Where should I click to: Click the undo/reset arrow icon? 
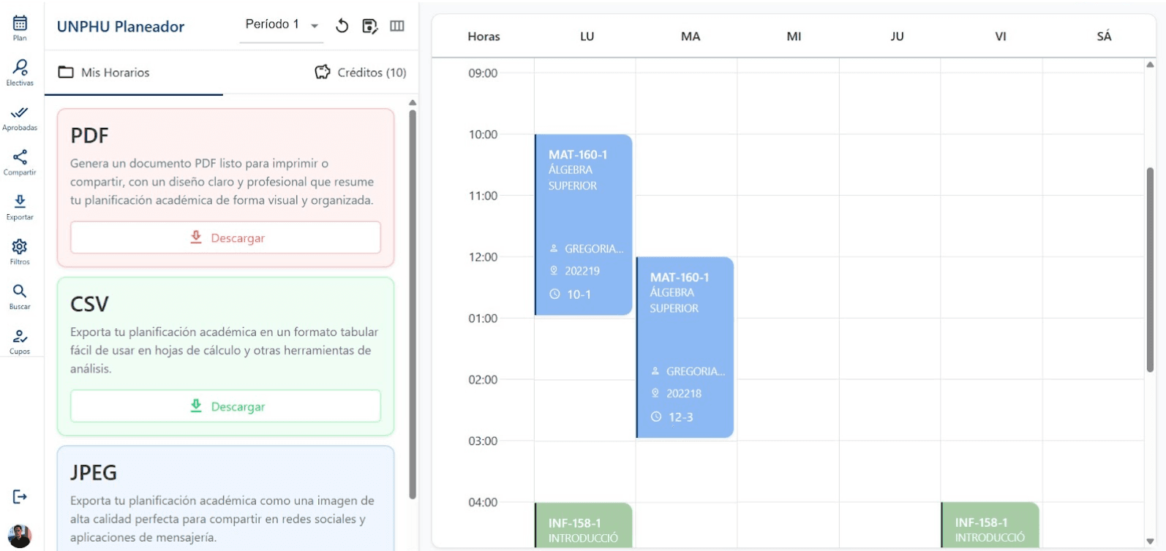[342, 26]
